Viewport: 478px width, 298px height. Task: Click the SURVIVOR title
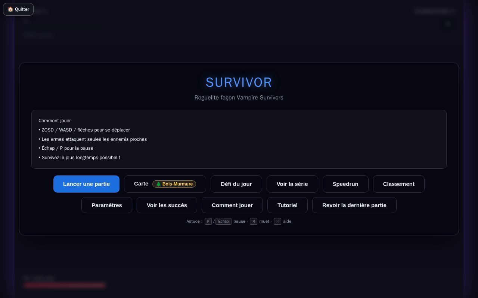point(239,82)
